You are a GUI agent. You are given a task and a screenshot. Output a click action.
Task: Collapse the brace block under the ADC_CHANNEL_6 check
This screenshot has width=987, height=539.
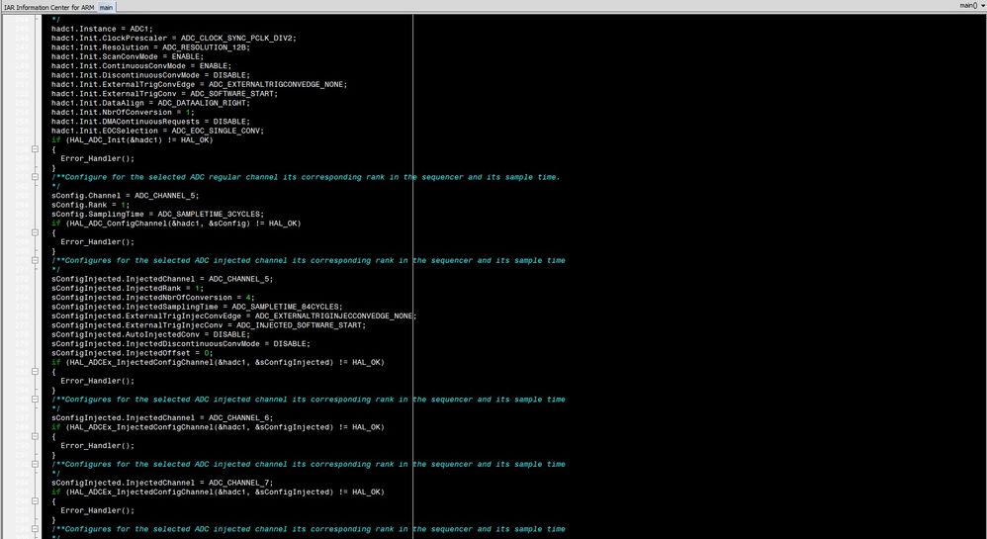(x=36, y=436)
